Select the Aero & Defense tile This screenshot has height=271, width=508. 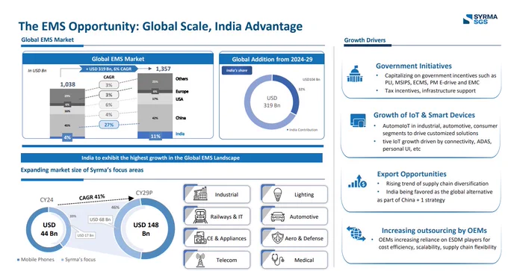(294, 238)
